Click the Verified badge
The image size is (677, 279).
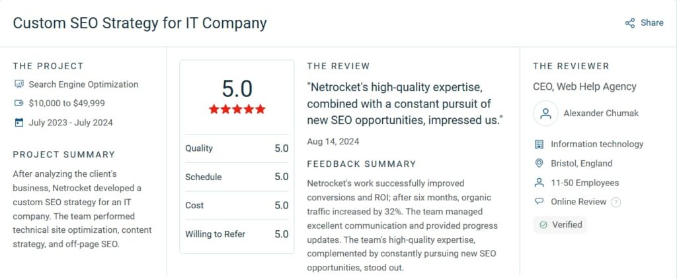coord(560,225)
